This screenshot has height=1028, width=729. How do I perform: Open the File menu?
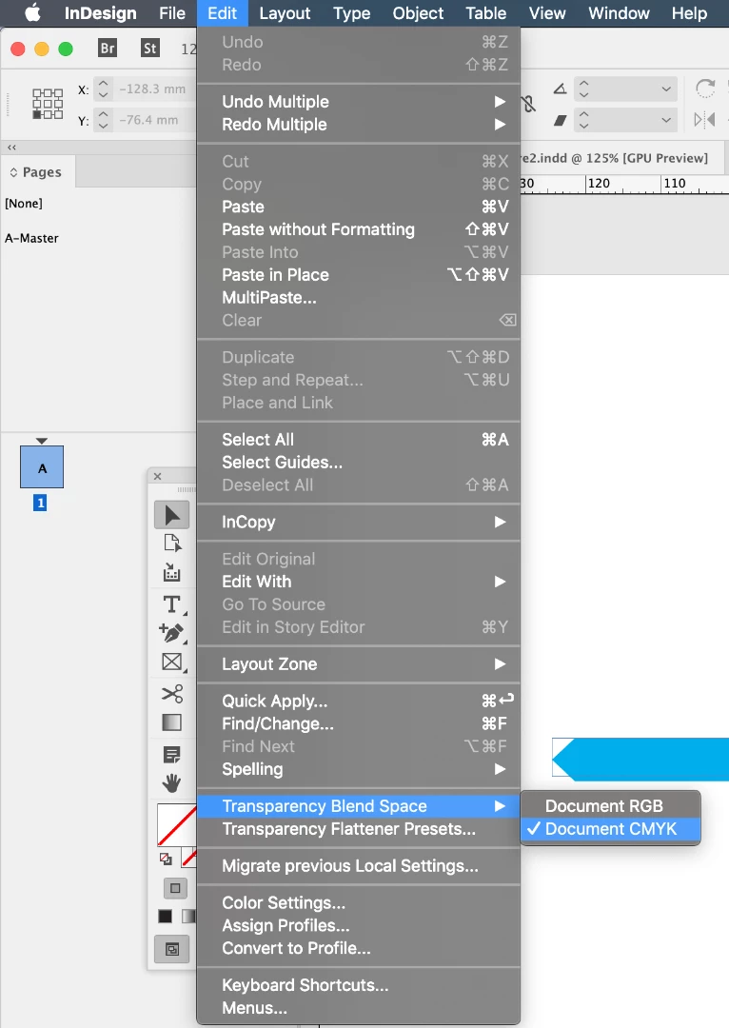[x=171, y=13]
